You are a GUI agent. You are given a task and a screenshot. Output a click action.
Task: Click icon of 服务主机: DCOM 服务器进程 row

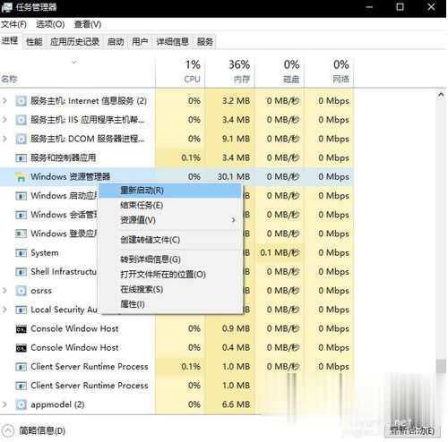click(x=21, y=139)
